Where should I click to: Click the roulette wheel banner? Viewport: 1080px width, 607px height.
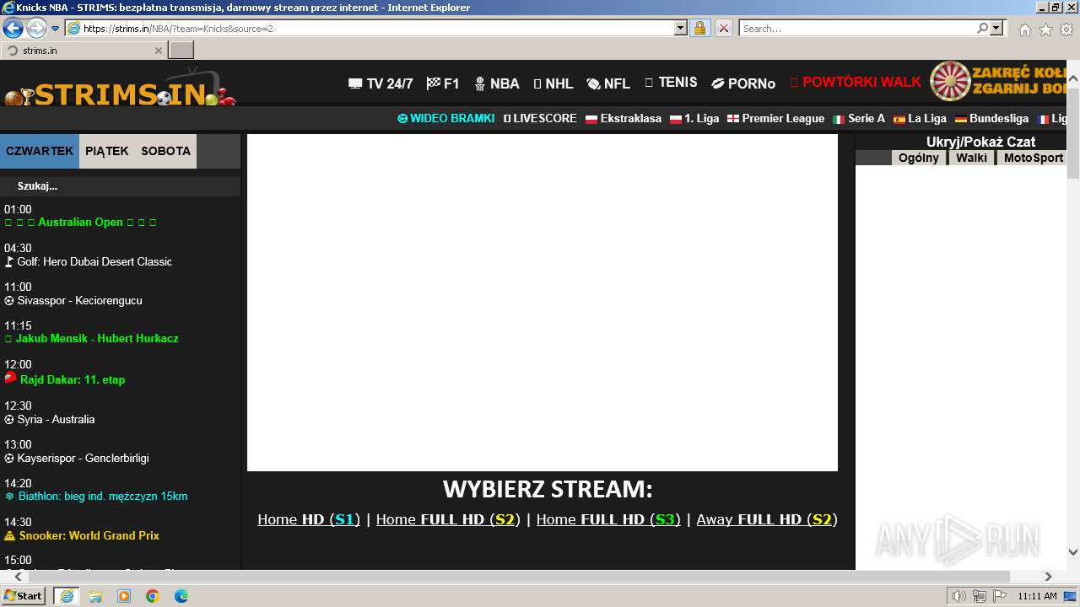(x=998, y=81)
